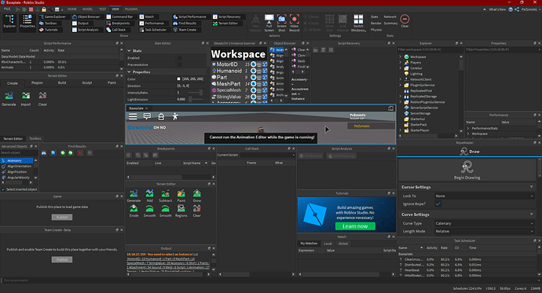Click the green back arrow in Find Results
This screenshot has width=542, height=293.
click(x=63, y=152)
